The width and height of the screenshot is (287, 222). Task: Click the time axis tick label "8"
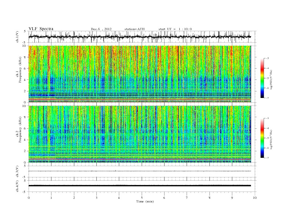tap(209, 198)
